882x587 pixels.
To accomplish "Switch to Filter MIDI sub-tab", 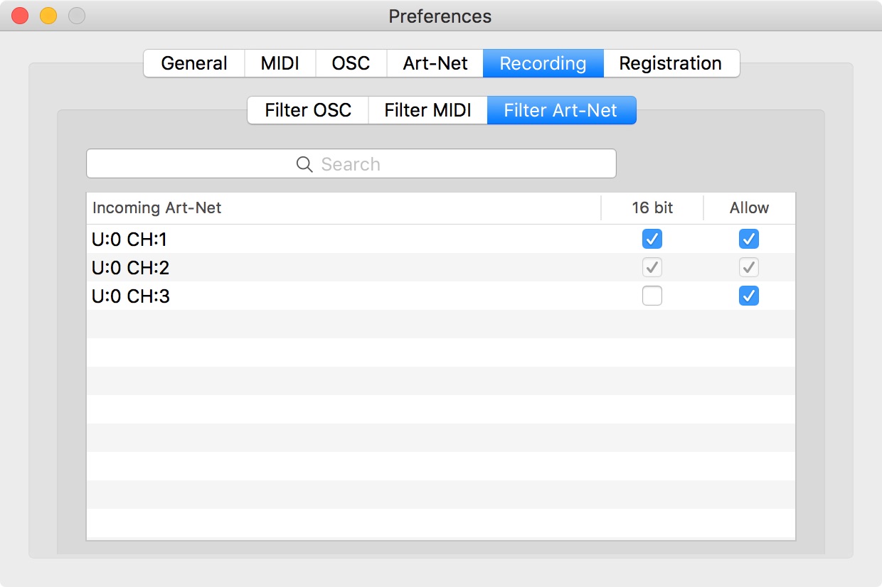I will pyautogui.click(x=428, y=110).
